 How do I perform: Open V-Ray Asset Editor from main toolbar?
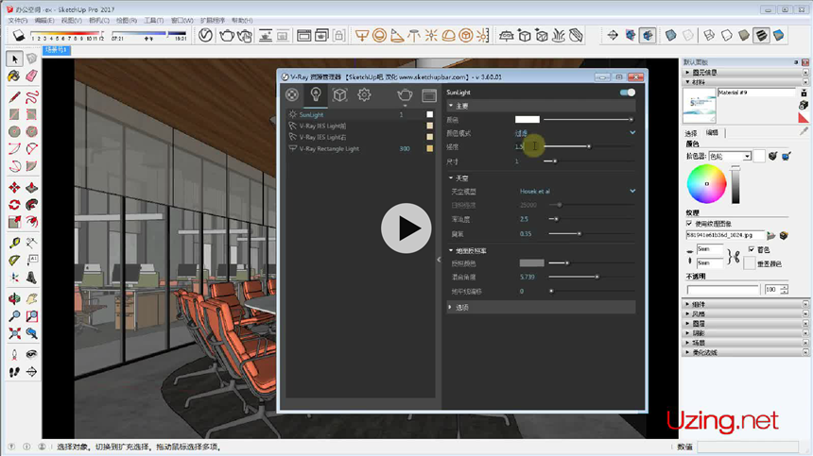[206, 36]
